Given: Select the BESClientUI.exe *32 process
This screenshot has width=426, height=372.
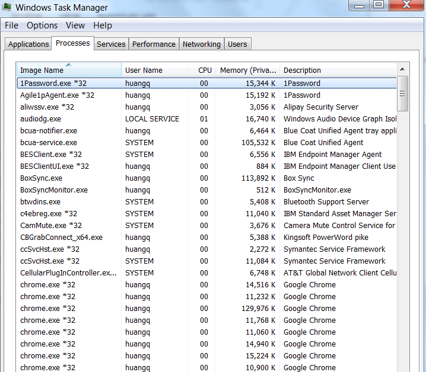Looking at the screenshot, I should pyautogui.click(x=206, y=166).
